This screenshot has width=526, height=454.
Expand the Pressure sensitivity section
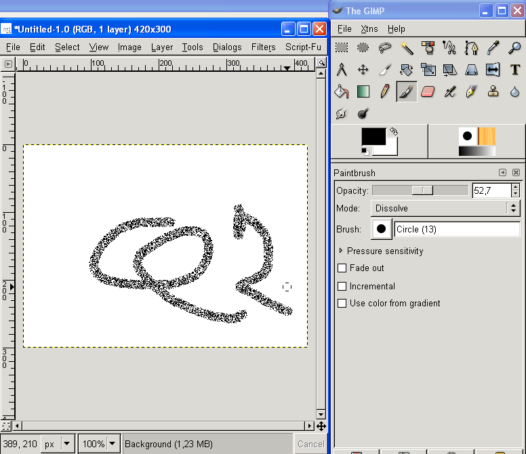click(341, 251)
